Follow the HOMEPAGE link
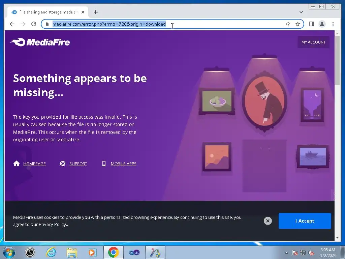The width and height of the screenshot is (345, 259). pyautogui.click(x=35, y=164)
